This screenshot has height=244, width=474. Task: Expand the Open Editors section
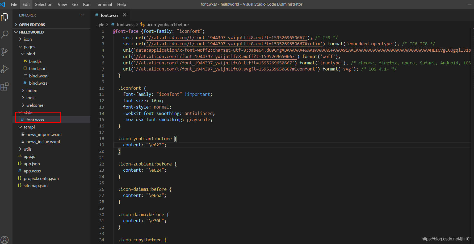[x=32, y=24]
